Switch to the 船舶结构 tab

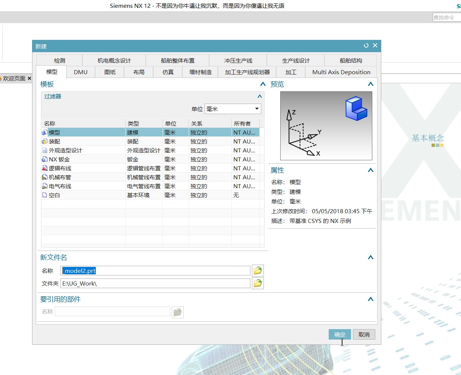(351, 60)
